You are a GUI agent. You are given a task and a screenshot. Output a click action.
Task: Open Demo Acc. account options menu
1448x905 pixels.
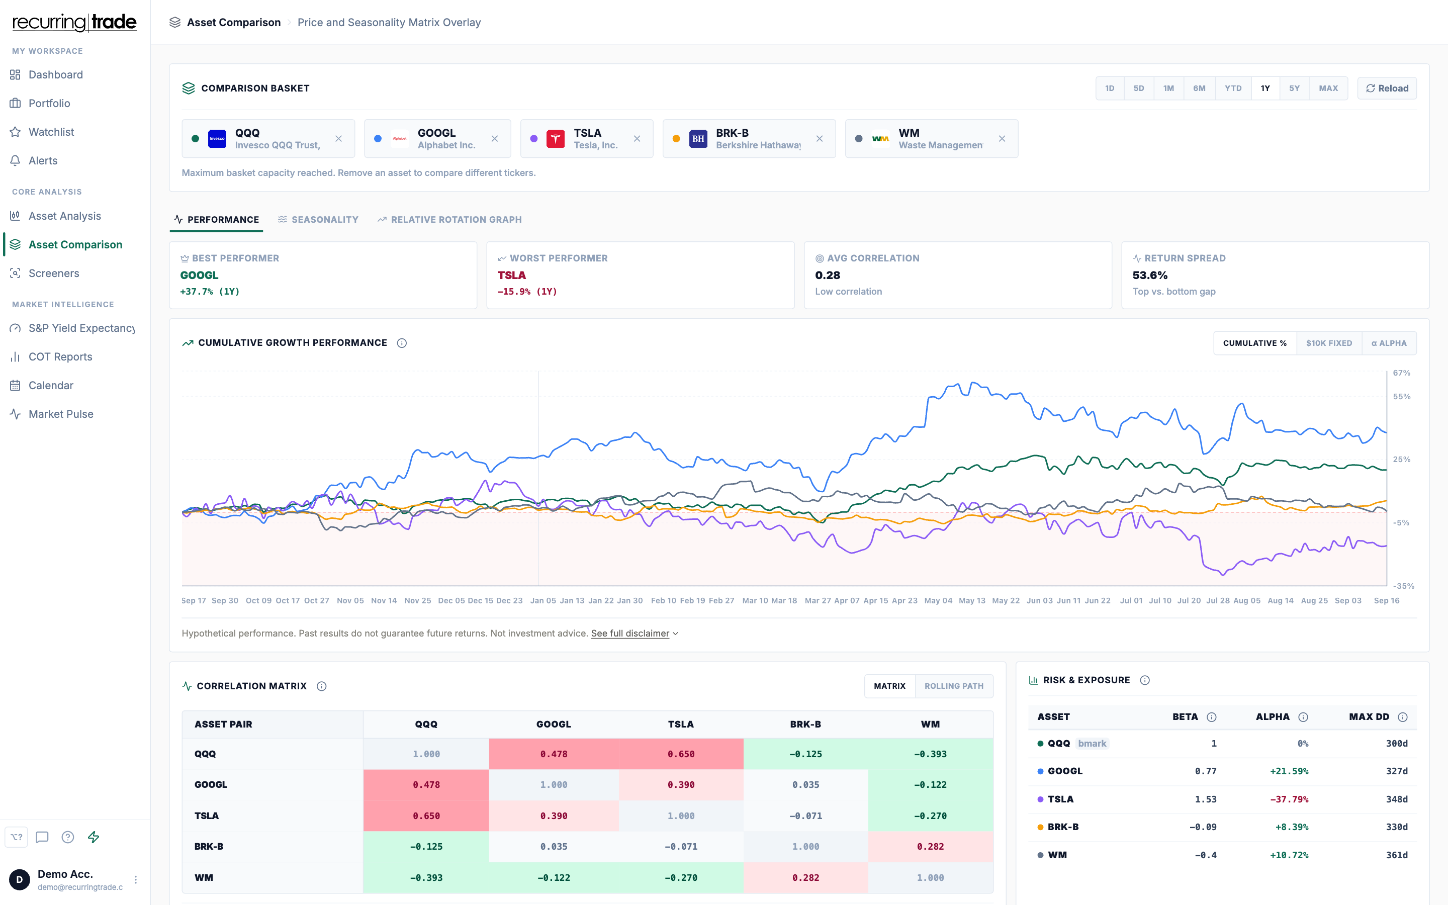click(x=136, y=880)
